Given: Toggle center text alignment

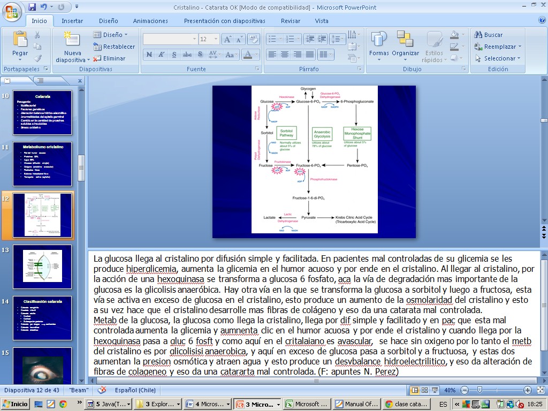Looking at the screenshot, I should [285, 55].
